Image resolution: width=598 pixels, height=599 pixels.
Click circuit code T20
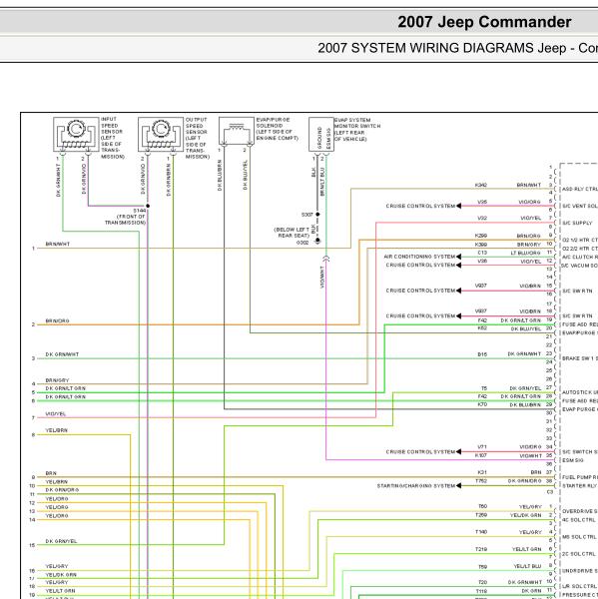point(482,582)
